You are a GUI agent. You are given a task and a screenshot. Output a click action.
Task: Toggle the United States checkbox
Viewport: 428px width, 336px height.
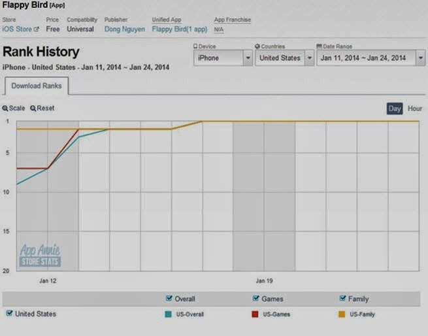click(9, 313)
